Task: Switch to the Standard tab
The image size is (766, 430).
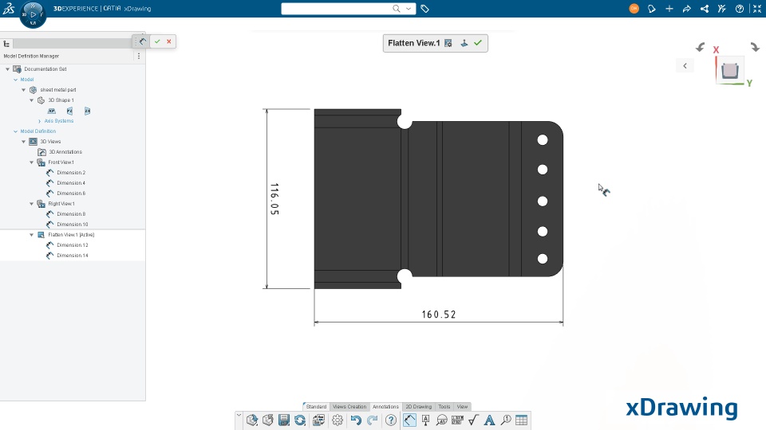Action: [x=316, y=407]
